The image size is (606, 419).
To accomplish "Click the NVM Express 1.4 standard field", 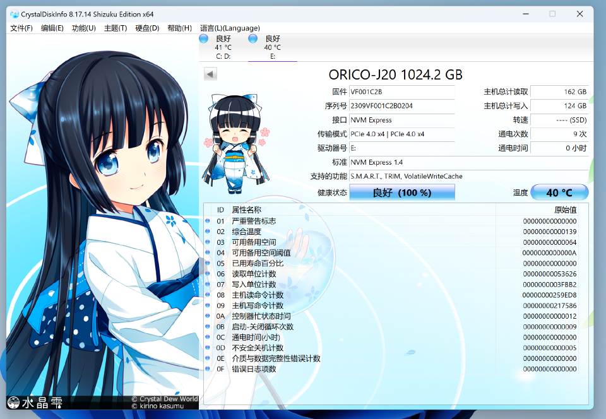I will pyautogui.click(x=469, y=162).
